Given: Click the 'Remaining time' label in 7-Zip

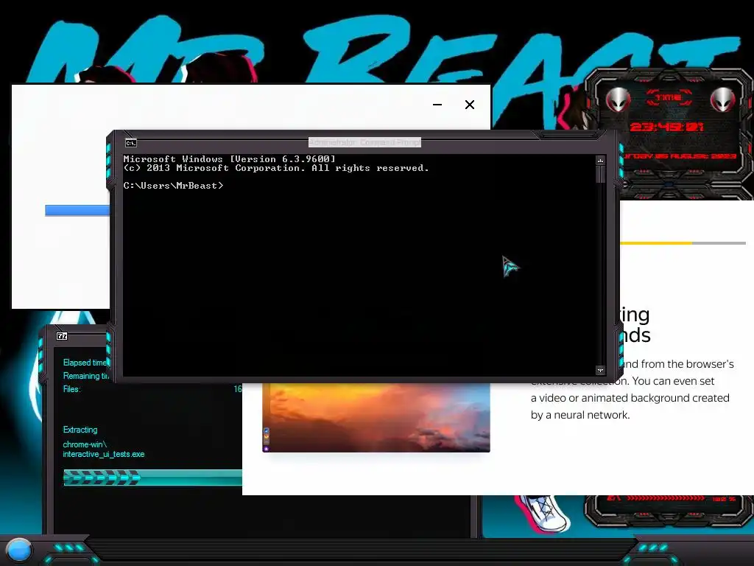Looking at the screenshot, I should tap(86, 376).
